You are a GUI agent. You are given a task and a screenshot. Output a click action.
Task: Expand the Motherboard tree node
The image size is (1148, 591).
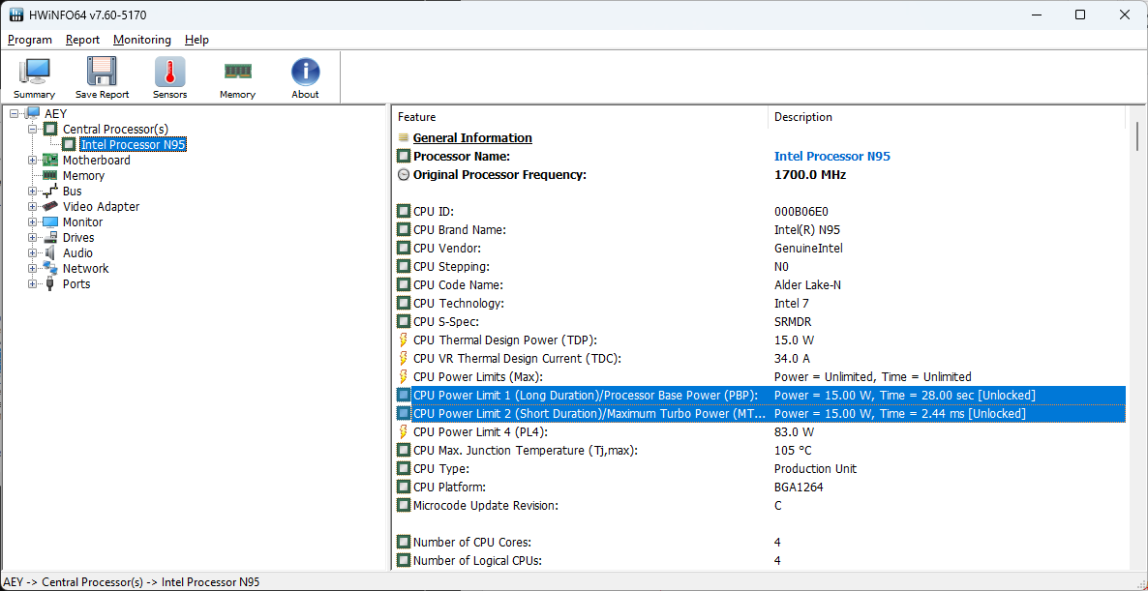click(32, 161)
